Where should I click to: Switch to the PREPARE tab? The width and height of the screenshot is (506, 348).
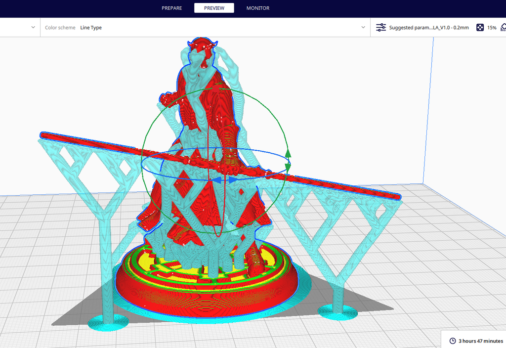pyautogui.click(x=171, y=8)
